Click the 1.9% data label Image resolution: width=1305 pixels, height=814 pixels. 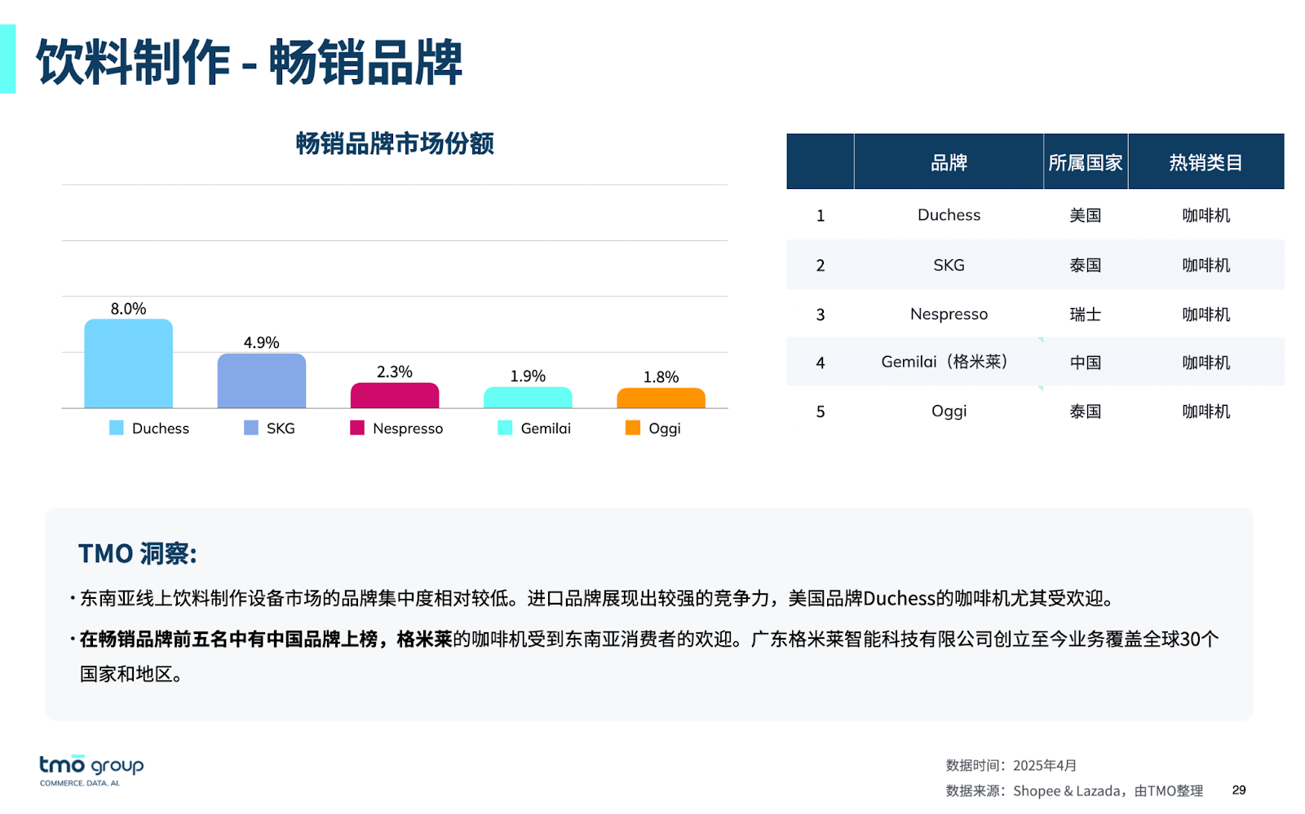pos(528,376)
